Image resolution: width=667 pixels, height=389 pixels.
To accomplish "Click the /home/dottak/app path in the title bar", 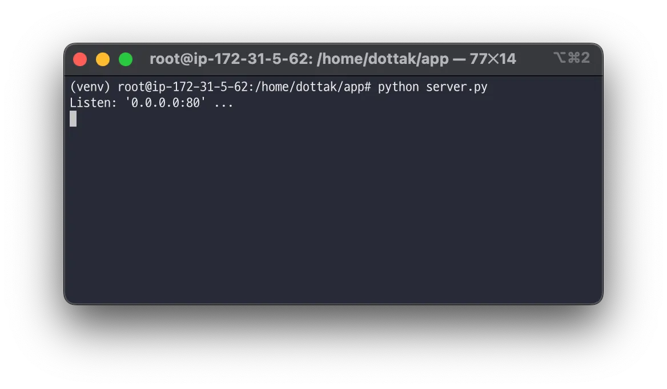I will pos(383,59).
